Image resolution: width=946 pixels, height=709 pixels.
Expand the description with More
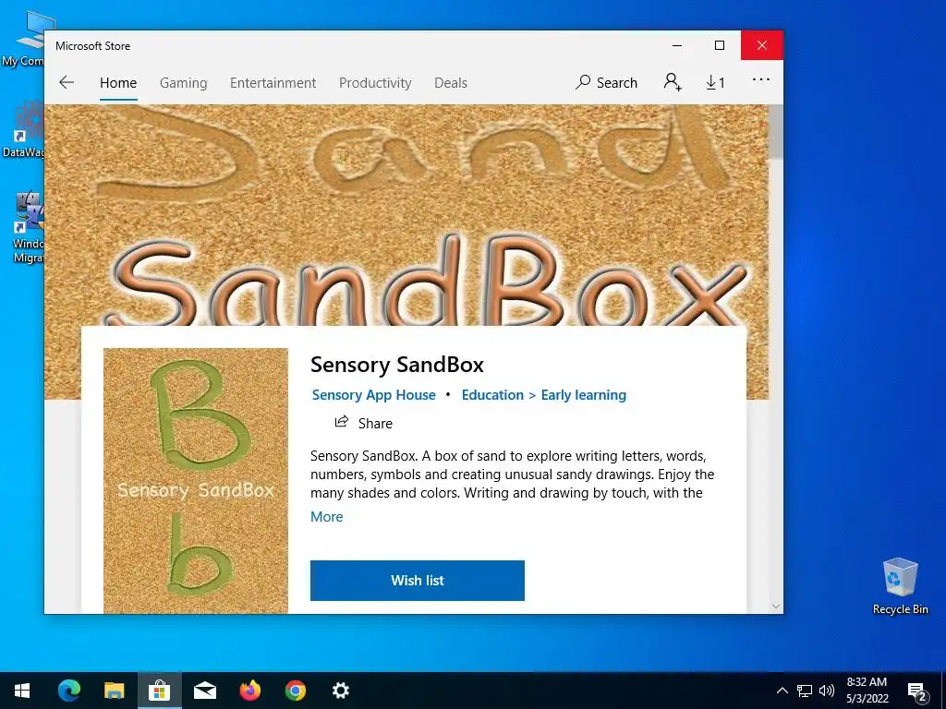coord(326,517)
